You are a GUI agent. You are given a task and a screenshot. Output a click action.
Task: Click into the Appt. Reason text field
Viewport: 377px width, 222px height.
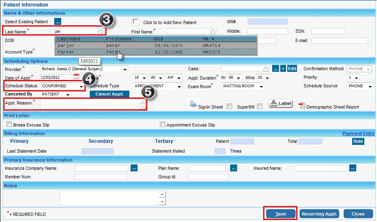click(90, 104)
